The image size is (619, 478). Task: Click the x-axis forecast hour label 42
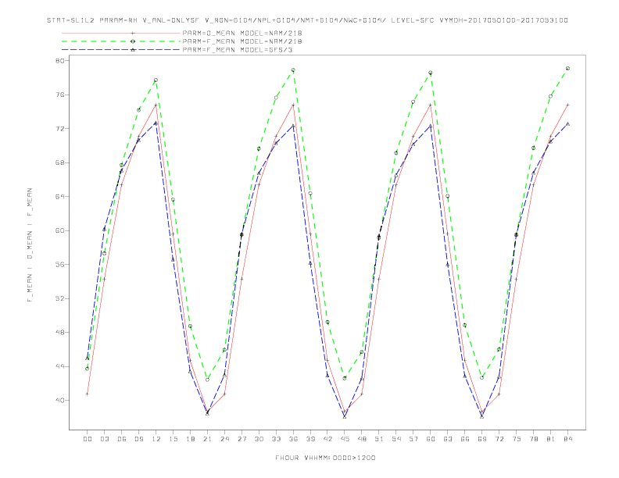point(327,439)
